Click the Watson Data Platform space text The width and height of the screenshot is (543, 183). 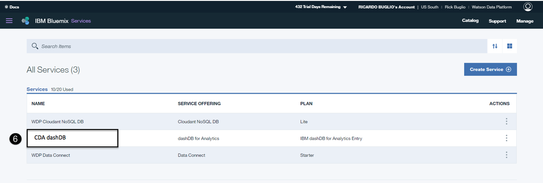(x=492, y=7)
